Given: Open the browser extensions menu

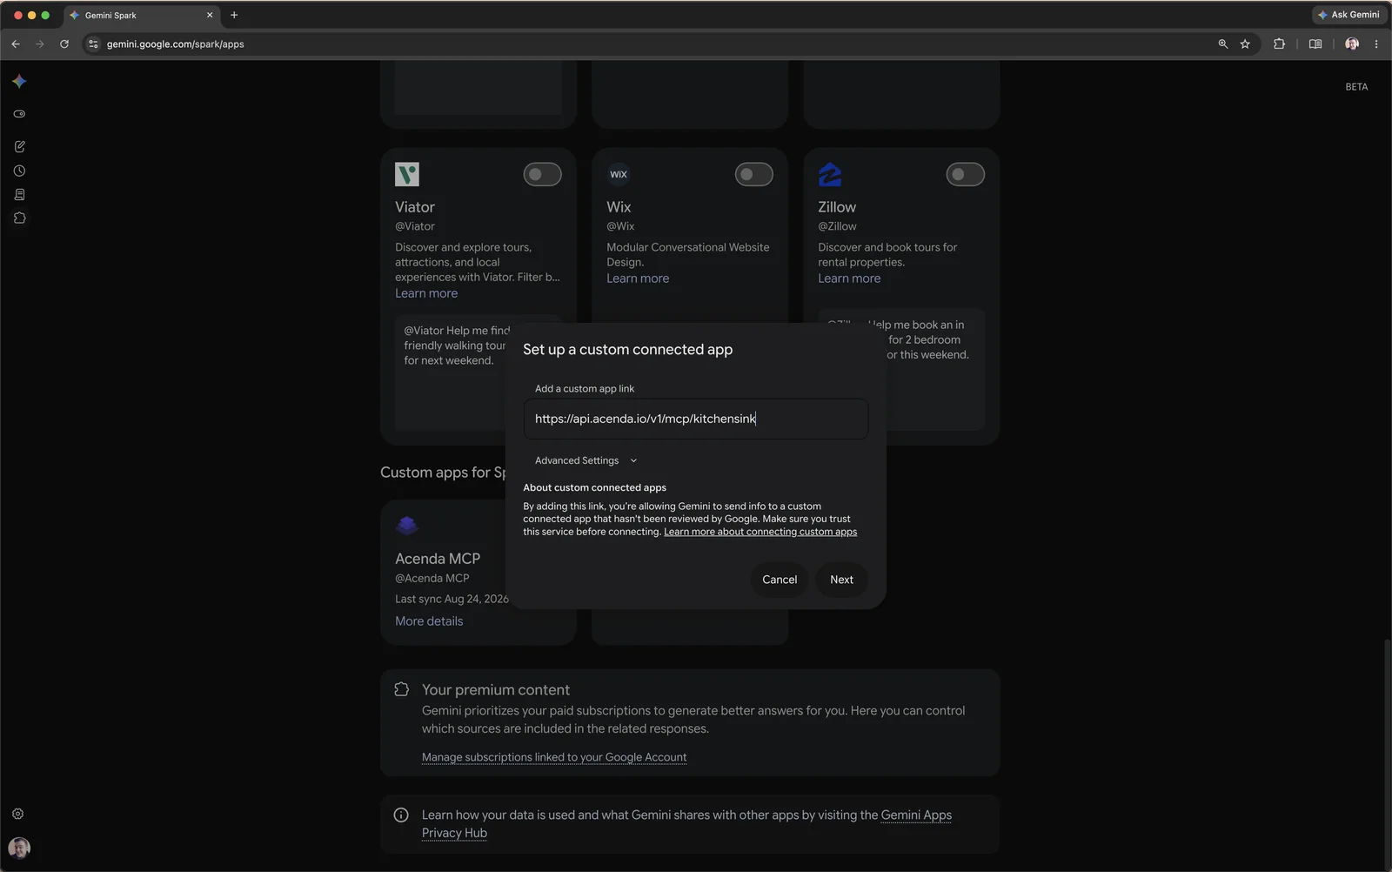Looking at the screenshot, I should point(1279,44).
